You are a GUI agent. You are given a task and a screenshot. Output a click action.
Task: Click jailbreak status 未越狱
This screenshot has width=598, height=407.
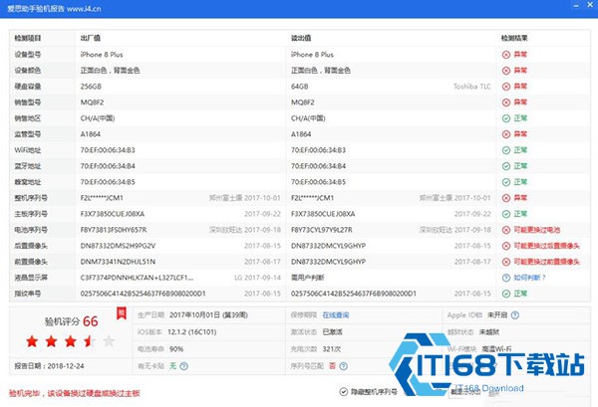tap(489, 332)
